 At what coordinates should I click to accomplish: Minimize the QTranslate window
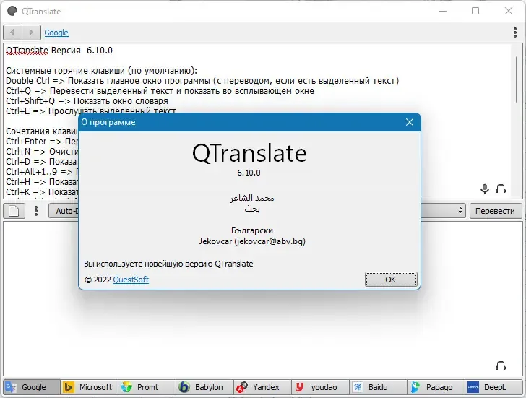(x=443, y=11)
